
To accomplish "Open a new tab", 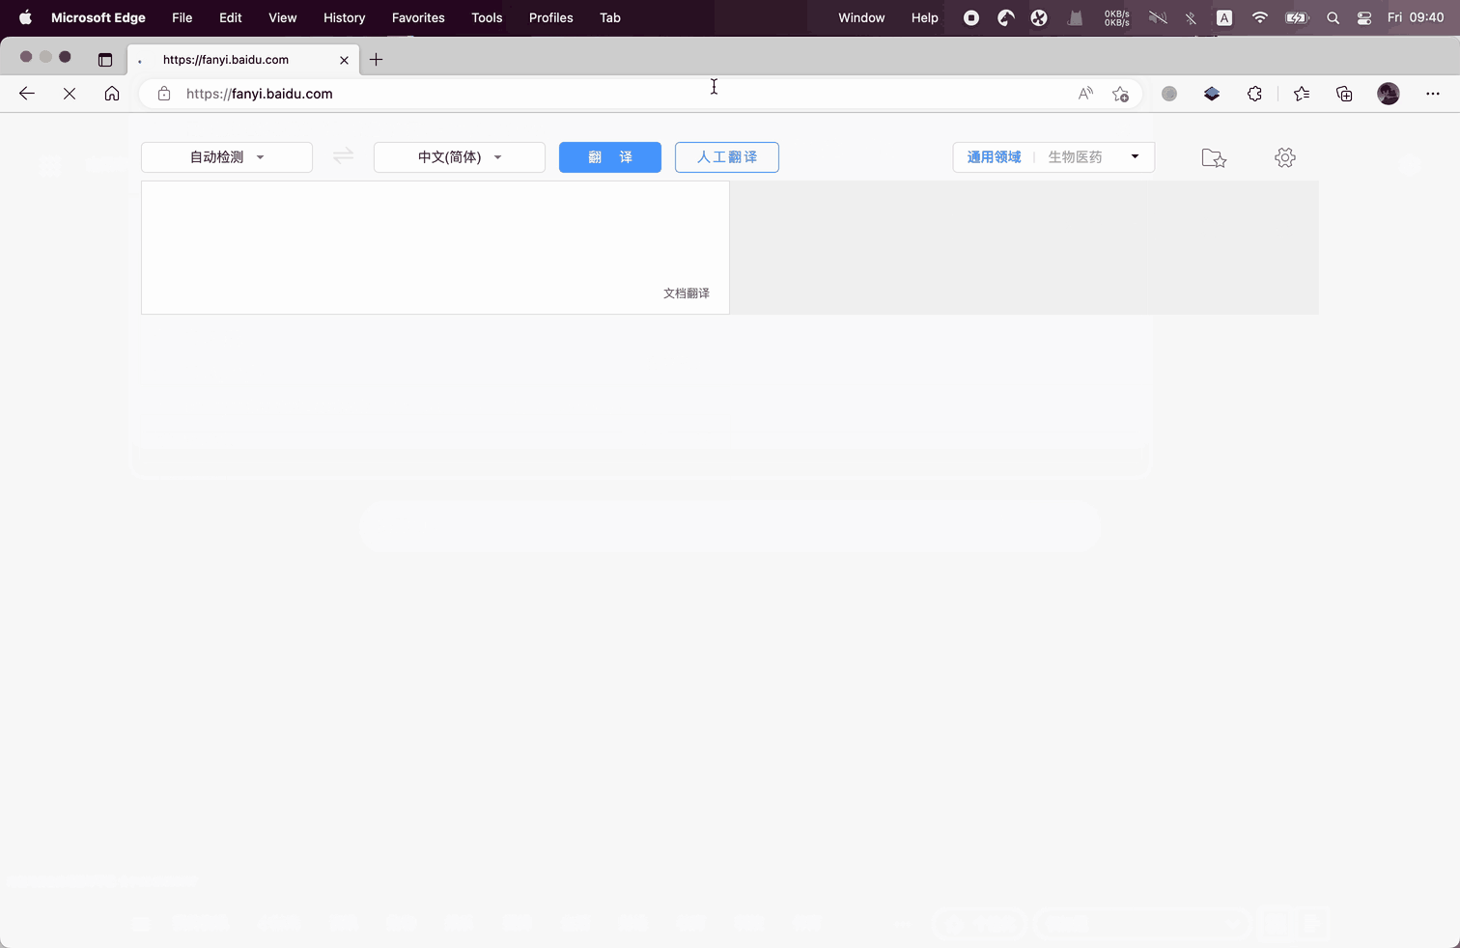I will 376,59.
